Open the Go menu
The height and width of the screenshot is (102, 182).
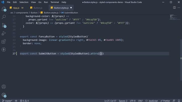click(x=40, y=2)
